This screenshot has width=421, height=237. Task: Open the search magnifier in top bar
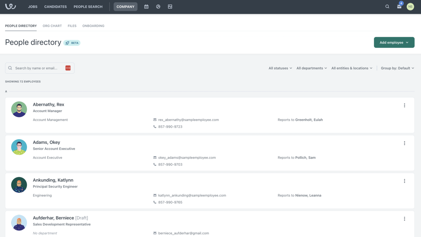coord(387,7)
